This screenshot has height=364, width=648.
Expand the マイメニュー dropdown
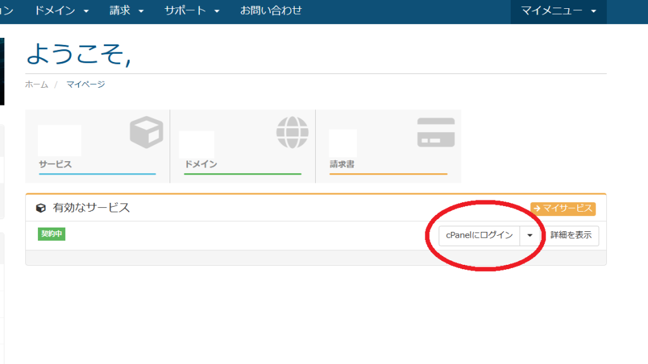(x=558, y=11)
